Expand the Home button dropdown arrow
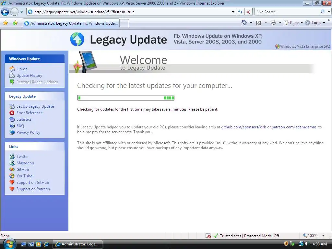This screenshot has width=332, height=249. click(251, 23)
